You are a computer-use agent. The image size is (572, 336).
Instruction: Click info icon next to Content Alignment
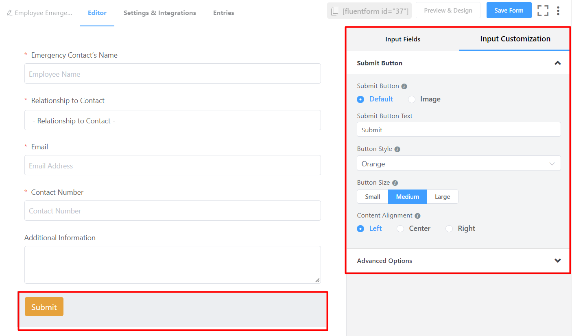point(417,216)
